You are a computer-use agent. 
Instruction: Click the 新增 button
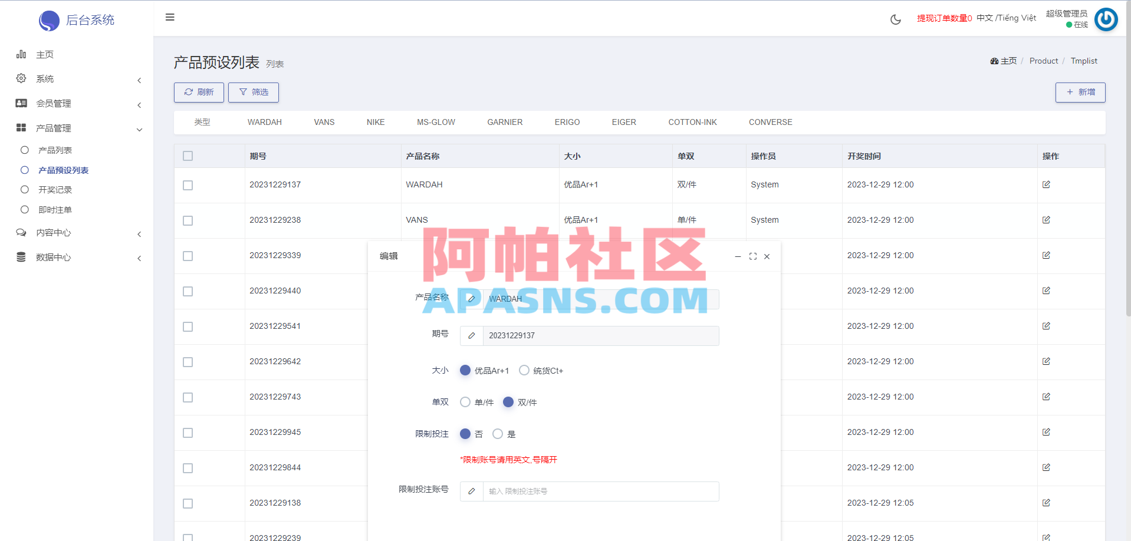1080,92
